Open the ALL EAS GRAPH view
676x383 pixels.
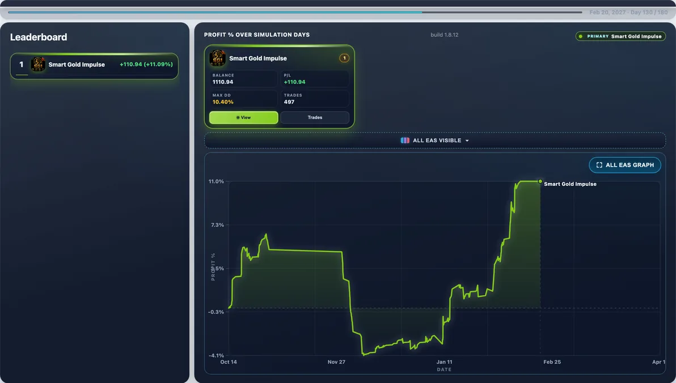pos(625,165)
